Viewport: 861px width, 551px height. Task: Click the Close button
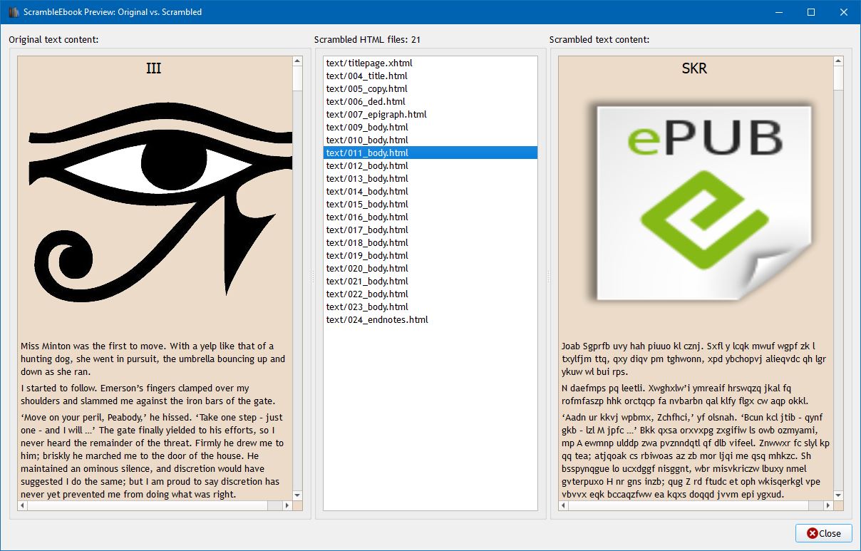(823, 532)
